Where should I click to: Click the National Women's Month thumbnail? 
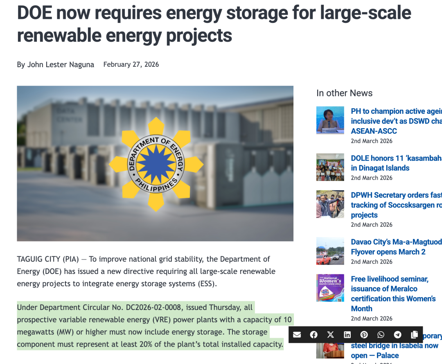(x=330, y=288)
